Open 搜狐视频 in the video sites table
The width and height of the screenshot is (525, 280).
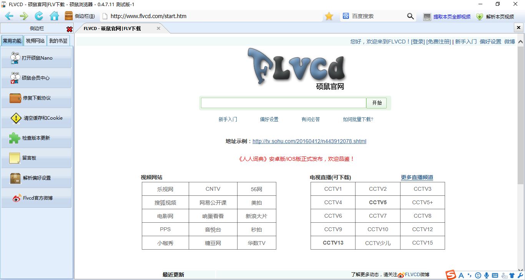coord(165,203)
